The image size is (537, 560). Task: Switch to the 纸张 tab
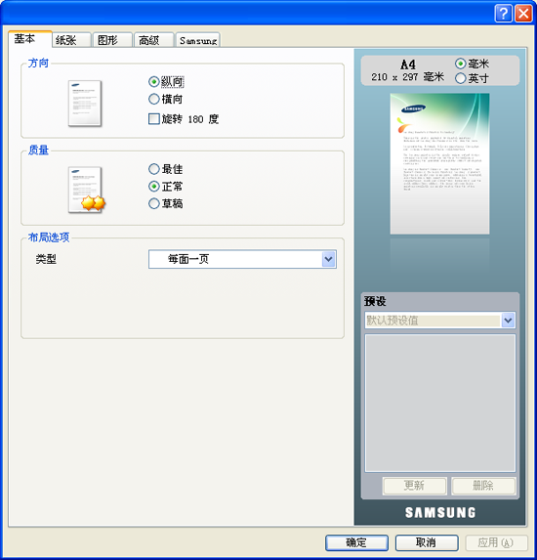point(71,40)
